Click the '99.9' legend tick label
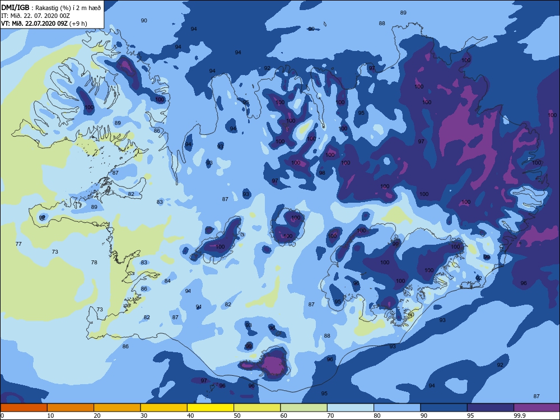The height and width of the screenshot is (420, 560). click(519, 416)
